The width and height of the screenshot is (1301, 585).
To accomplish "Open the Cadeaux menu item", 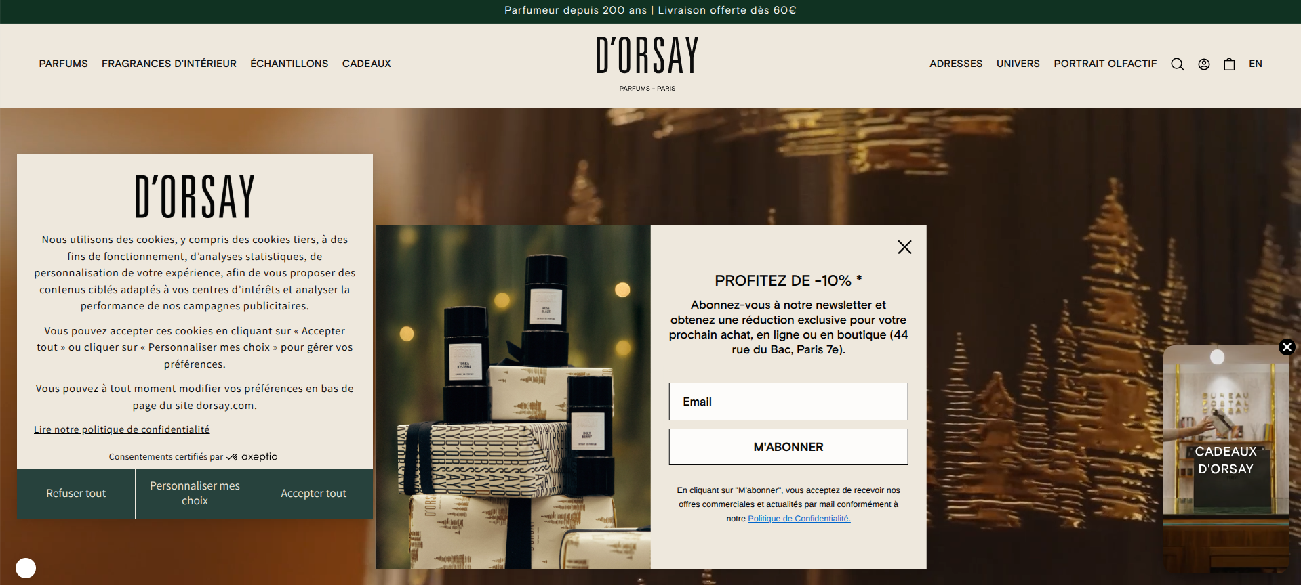I will (x=367, y=64).
